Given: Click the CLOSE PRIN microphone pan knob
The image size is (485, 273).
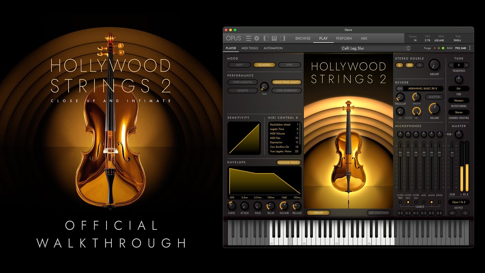Looking at the screenshot, I should tap(400, 134).
